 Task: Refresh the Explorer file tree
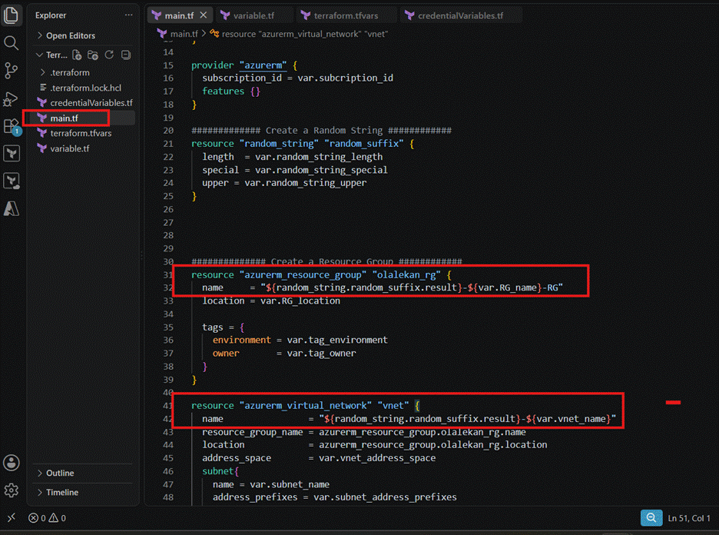click(109, 55)
